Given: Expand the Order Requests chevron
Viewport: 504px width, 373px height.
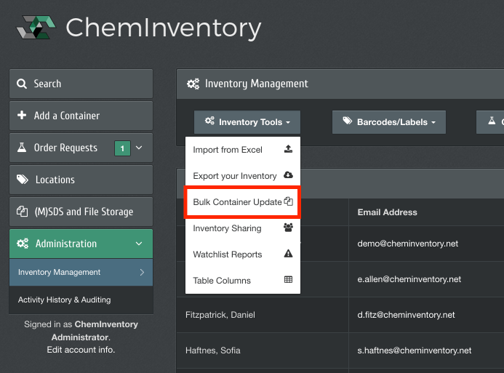Looking at the screenshot, I should pyautogui.click(x=139, y=148).
